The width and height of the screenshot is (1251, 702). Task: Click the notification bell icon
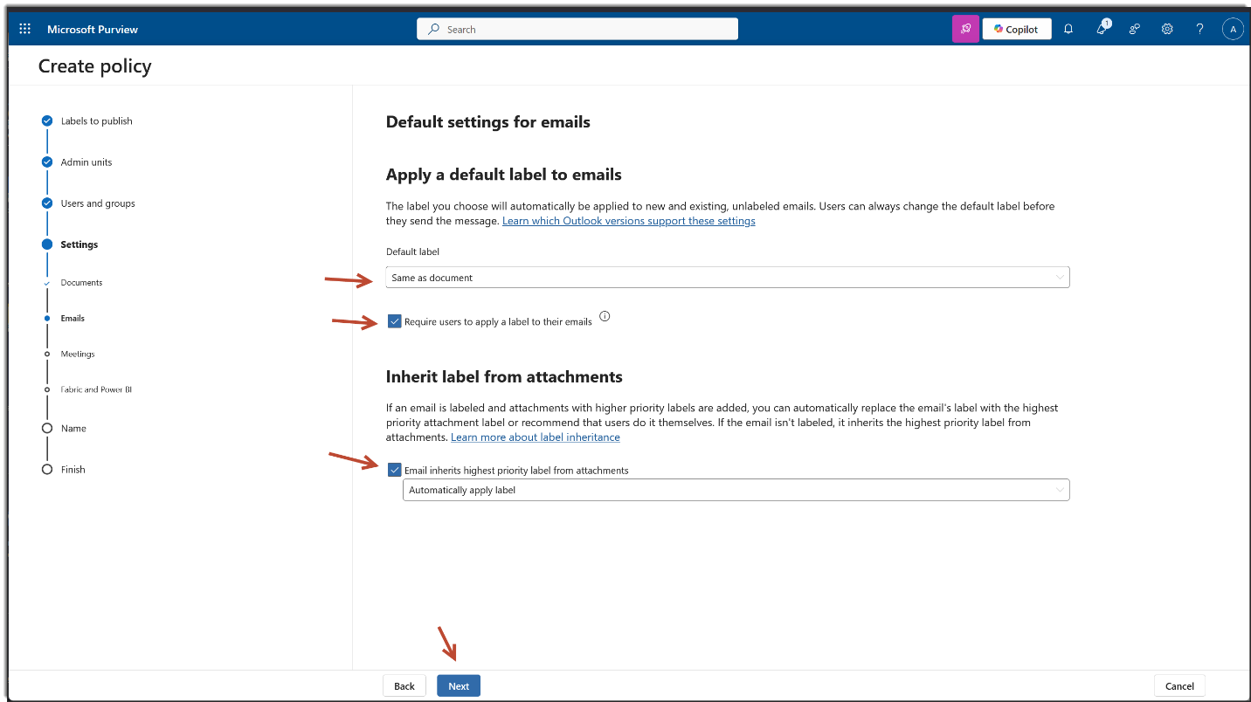[x=1068, y=29]
